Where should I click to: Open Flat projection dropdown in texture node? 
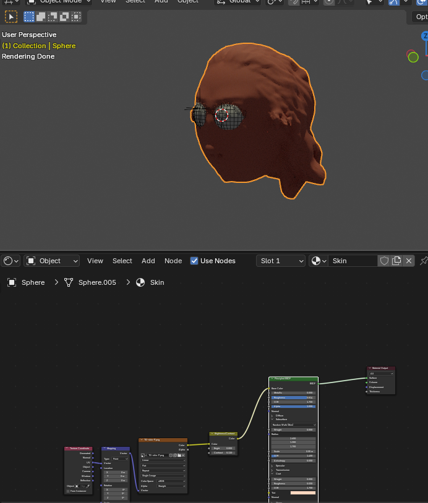pos(163,466)
